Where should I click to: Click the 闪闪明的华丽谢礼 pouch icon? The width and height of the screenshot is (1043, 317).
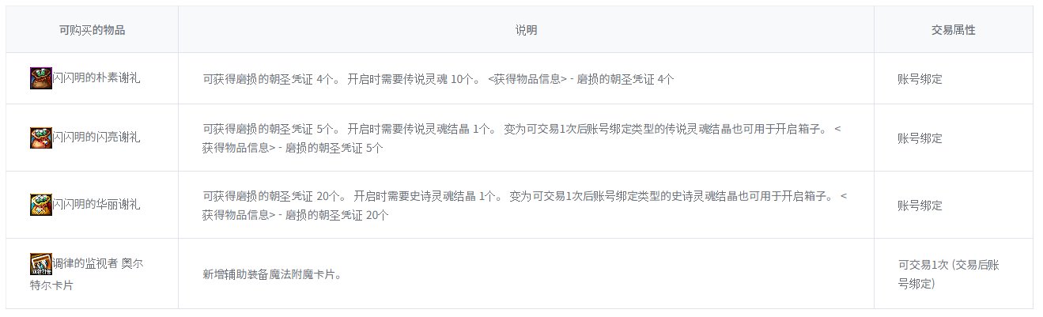pyautogui.click(x=41, y=205)
